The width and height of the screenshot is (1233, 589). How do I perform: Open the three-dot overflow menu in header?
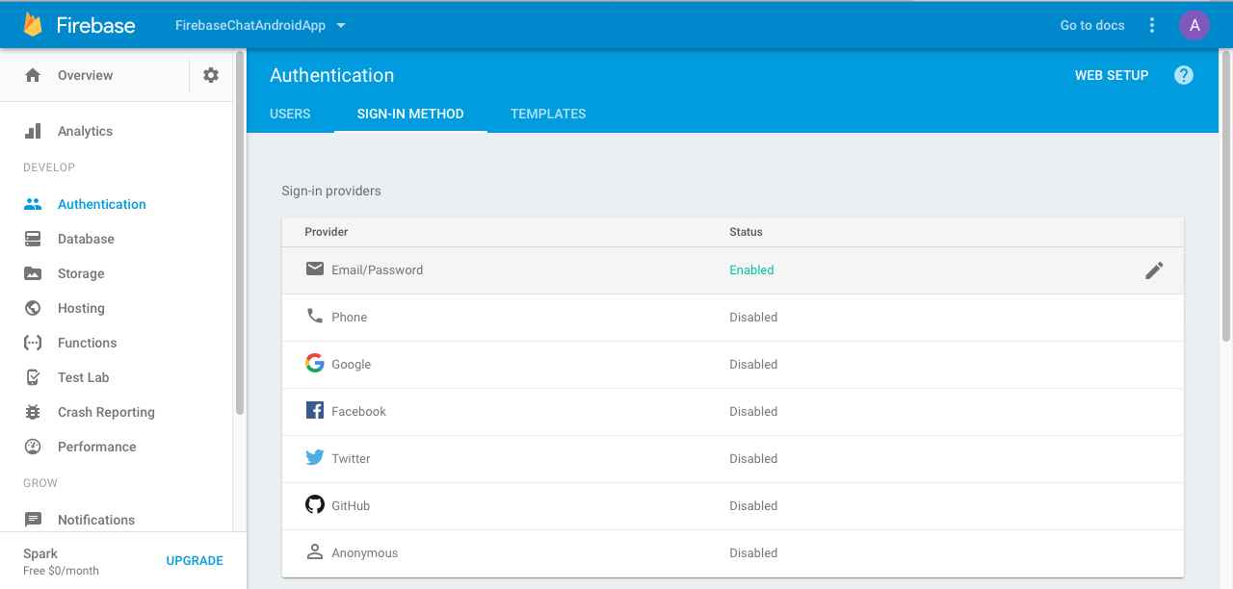point(1152,25)
